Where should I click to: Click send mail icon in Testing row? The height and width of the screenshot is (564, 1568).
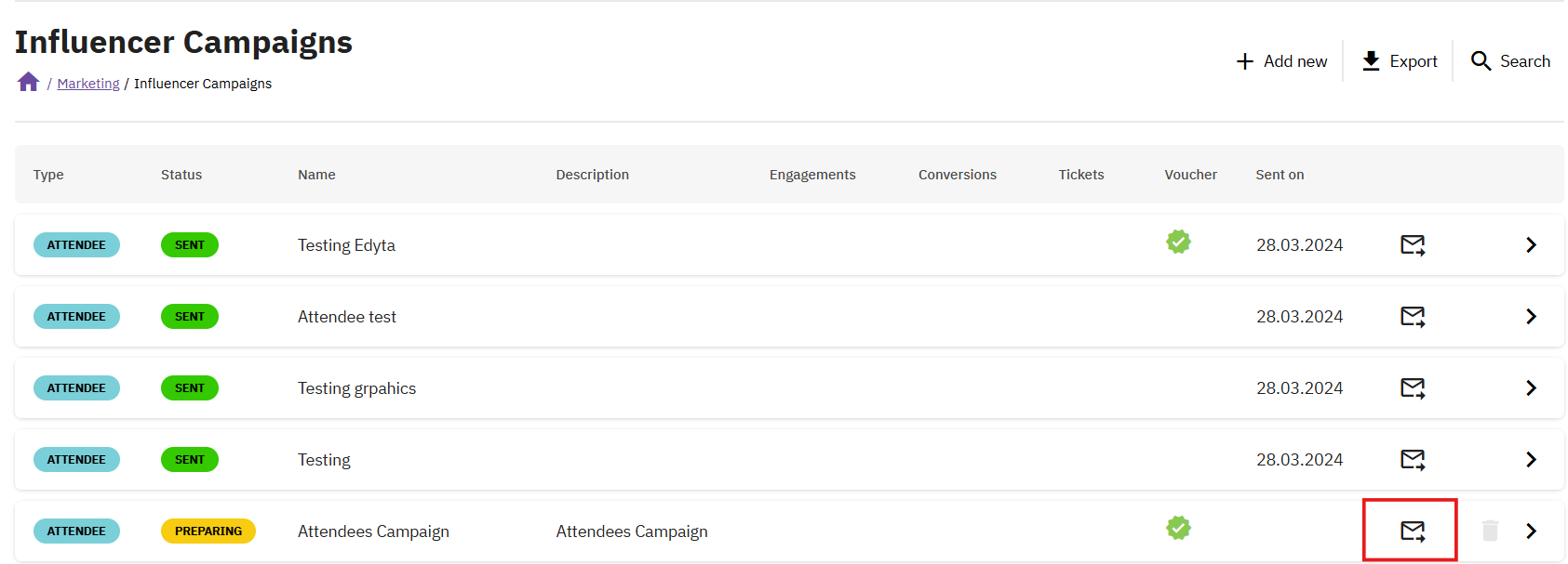[x=1413, y=460]
